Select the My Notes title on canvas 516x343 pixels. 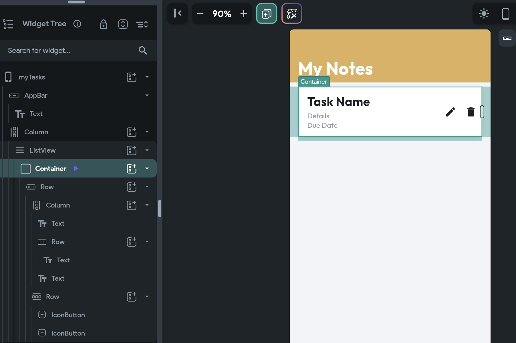point(336,69)
